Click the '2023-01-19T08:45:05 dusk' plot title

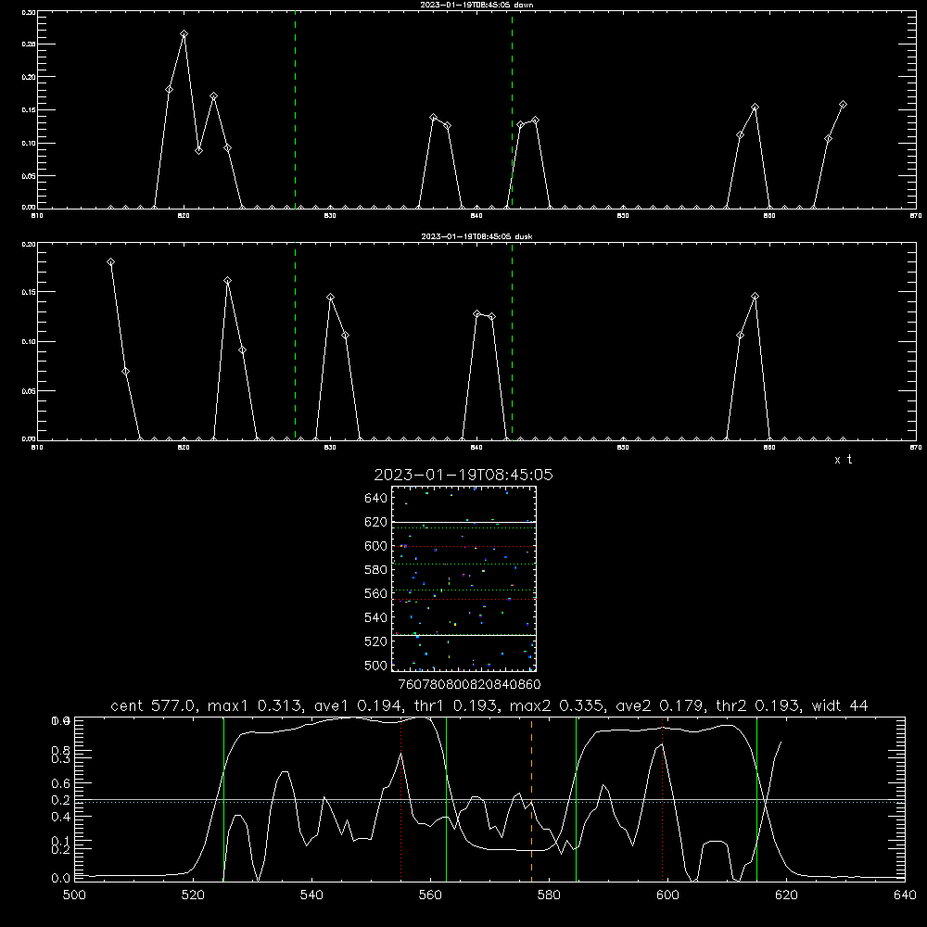click(x=476, y=236)
